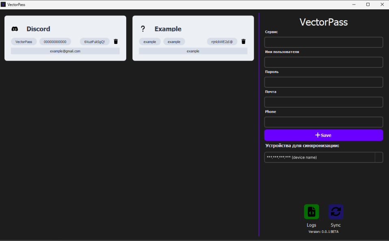The width and height of the screenshot is (389, 241).
Task: Select the device name combo box
Action: point(324,157)
